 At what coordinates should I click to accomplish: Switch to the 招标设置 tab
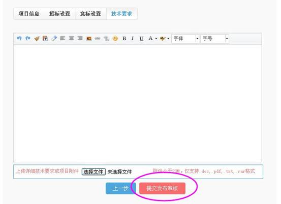[x=59, y=14]
